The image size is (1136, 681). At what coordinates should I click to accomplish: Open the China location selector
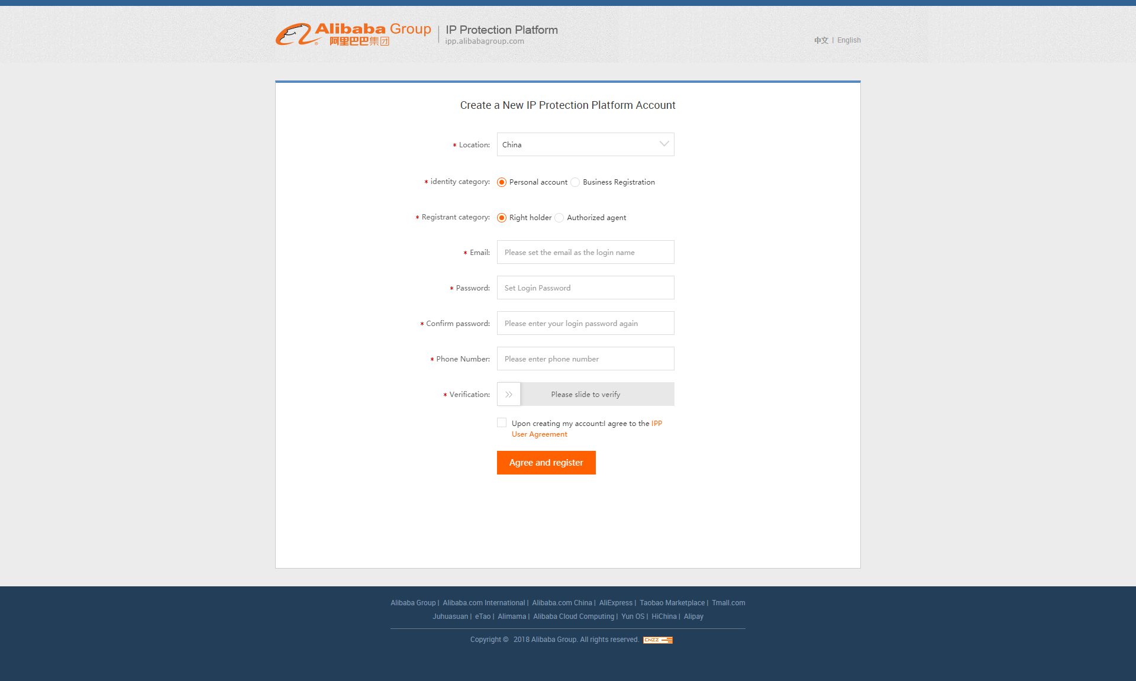pos(585,144)
